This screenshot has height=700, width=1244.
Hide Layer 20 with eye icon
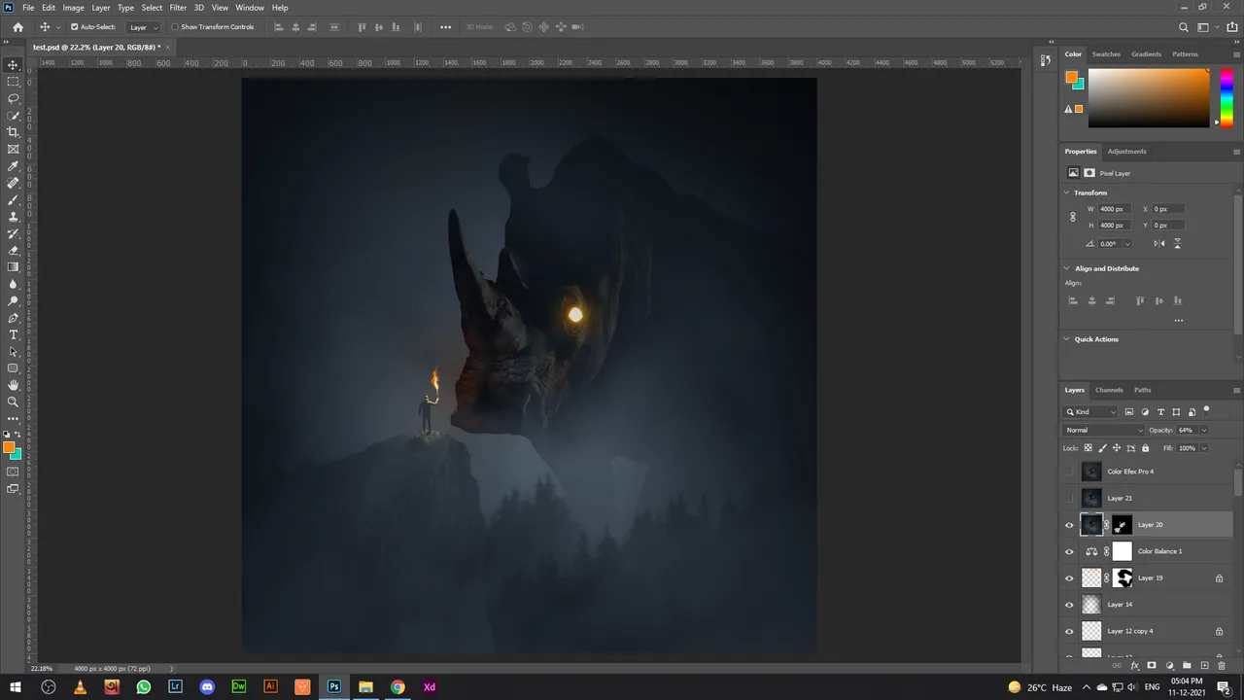(1070, 525)
